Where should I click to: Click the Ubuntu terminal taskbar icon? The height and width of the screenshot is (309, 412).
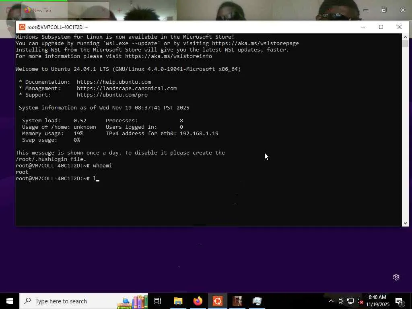pyautogui.click(x=218, y=301)
